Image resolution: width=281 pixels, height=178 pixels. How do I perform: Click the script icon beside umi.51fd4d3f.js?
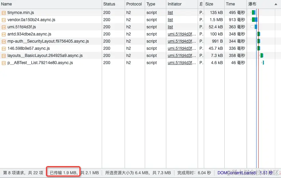[x=3, y=27]
